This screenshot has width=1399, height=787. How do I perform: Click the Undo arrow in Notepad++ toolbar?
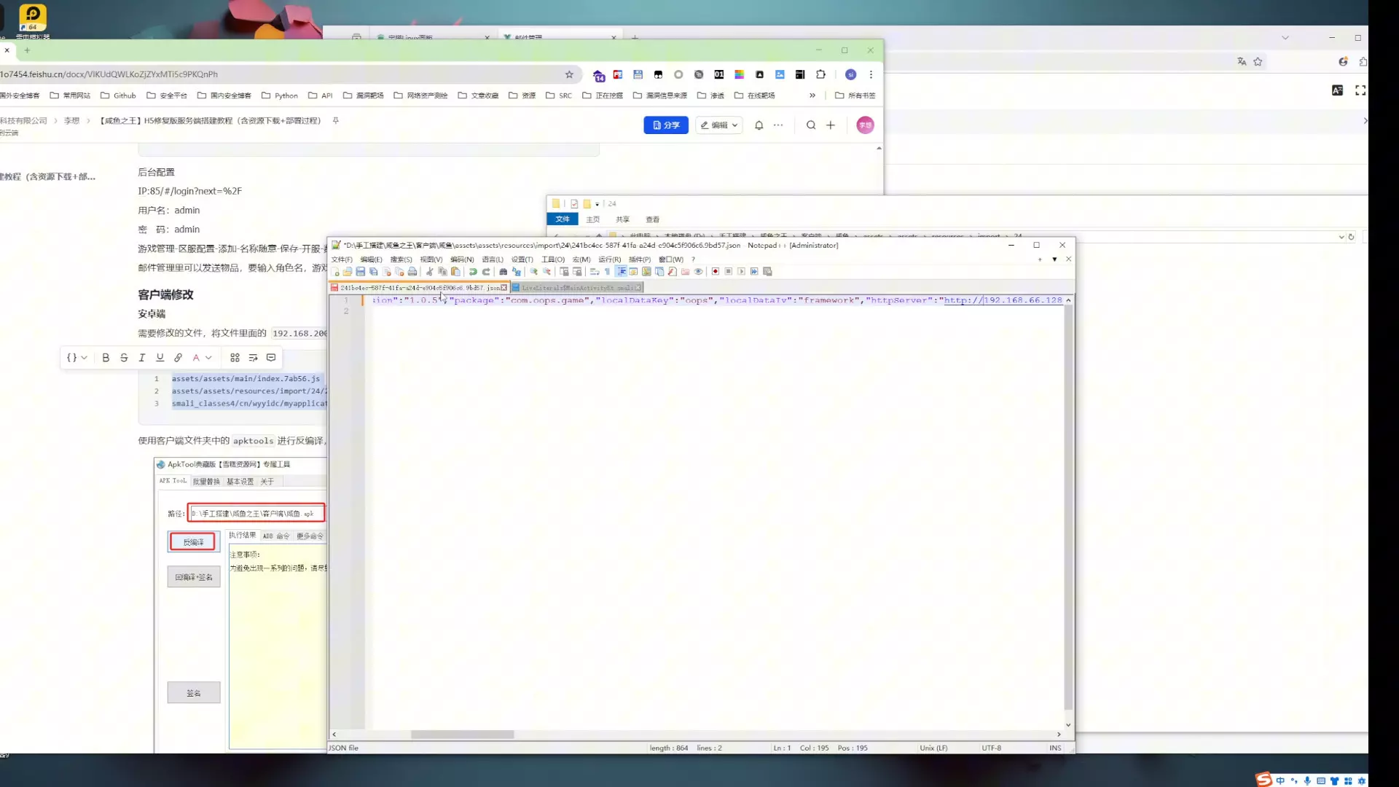(x=473, y=272)
